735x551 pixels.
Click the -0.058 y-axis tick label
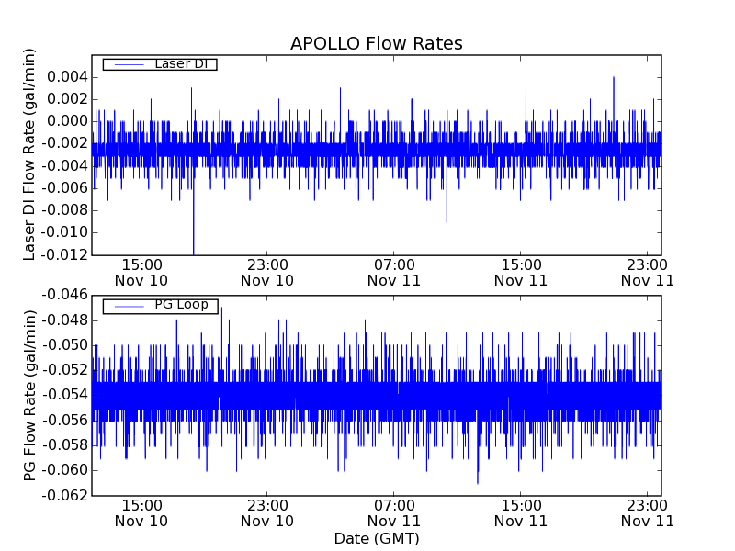pos(64,445)
